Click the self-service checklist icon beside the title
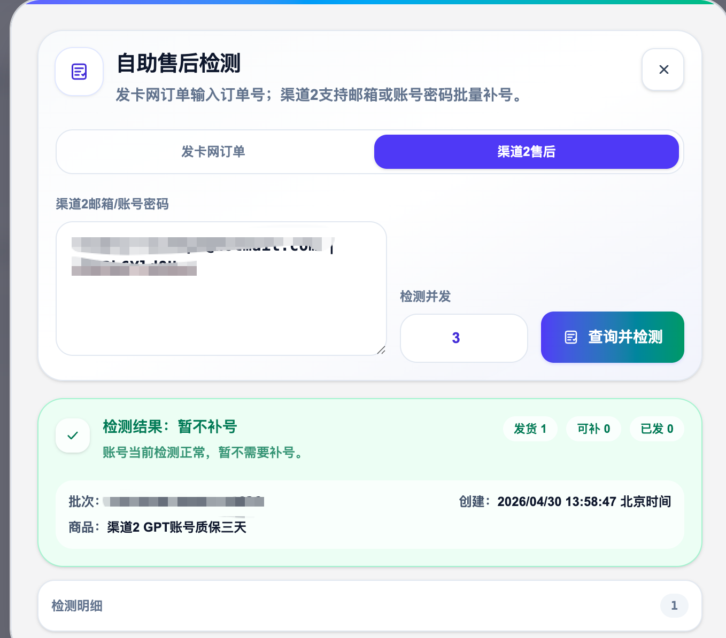The height and width of the screenshot is (638, 726). (x=79, y=72)
